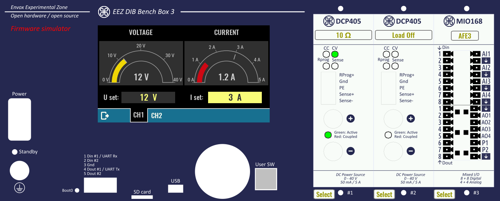The image size is (500, 201).
Task: Click the earth ground symbol below Standby button
Action: [19, 188]
